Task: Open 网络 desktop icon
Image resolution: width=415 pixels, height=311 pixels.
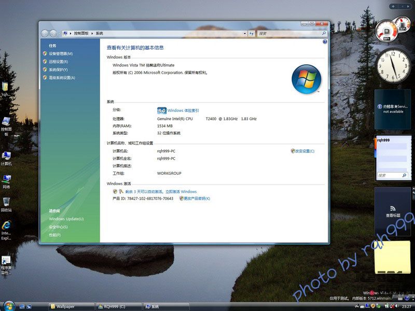Action: [6, 181]
